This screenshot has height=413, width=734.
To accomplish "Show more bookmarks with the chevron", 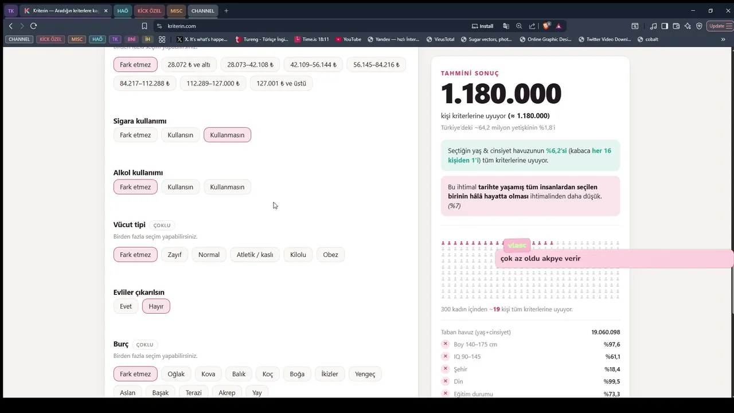I will pos(723,40).
